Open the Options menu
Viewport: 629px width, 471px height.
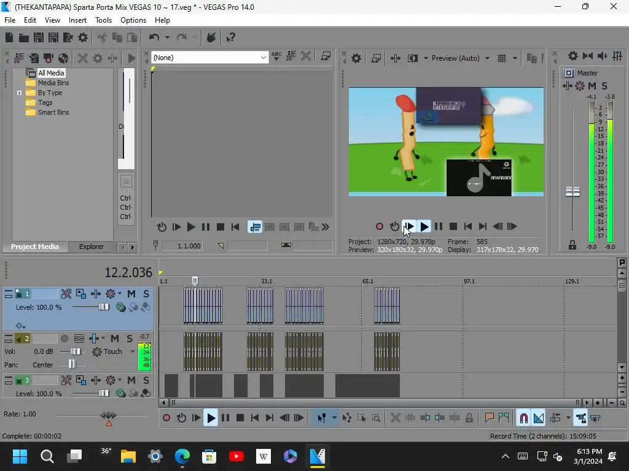133,20
